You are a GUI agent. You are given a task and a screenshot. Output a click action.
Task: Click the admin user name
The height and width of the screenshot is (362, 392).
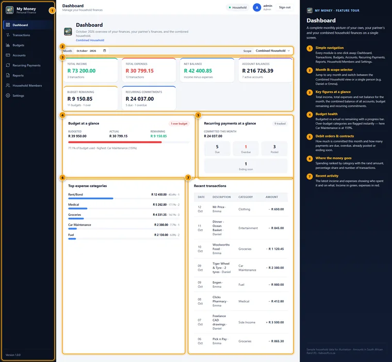click(268, 6)
